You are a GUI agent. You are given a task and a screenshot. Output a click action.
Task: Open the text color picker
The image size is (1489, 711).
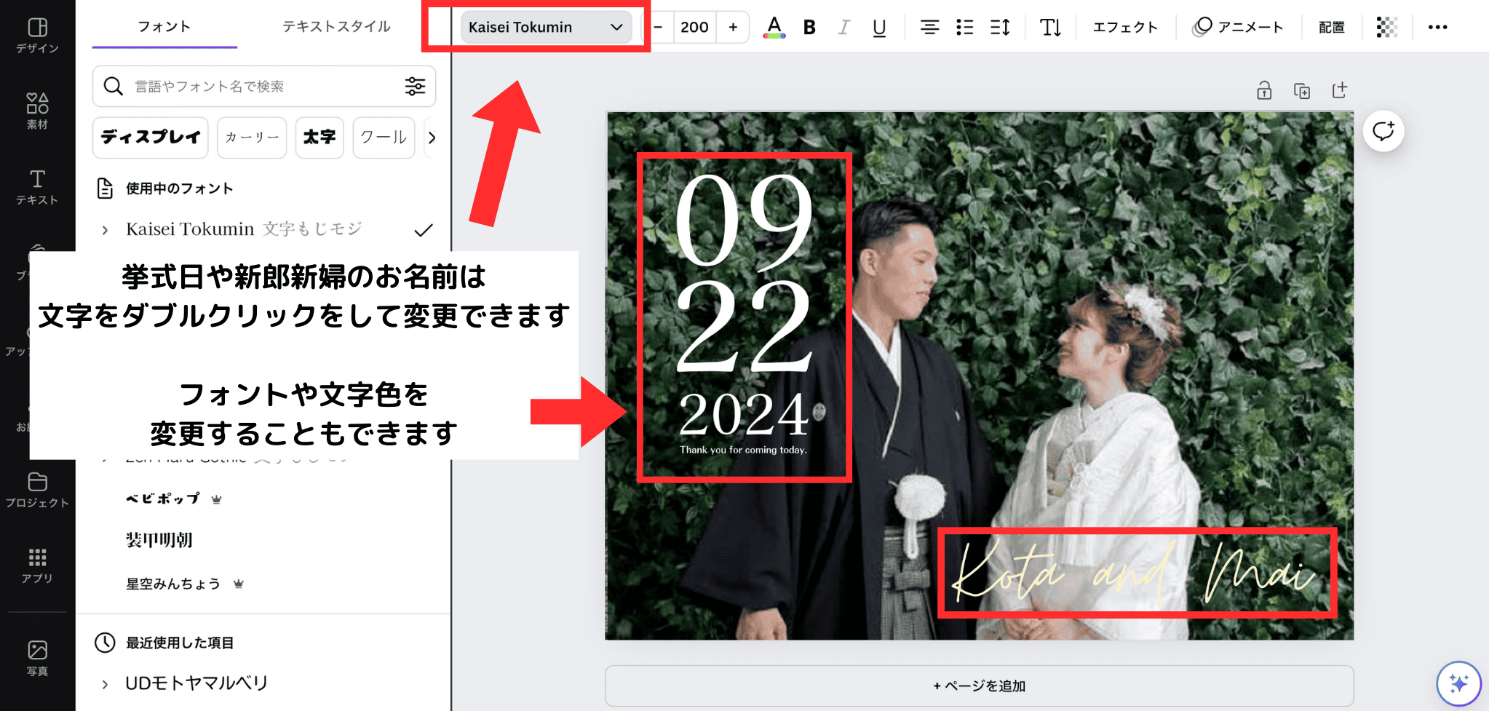click(774, 28)
